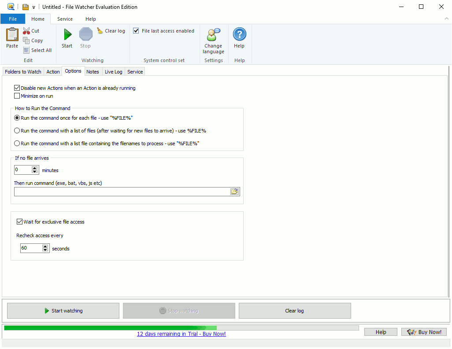This screenshot has height=349, width=452.
Task: Click the Clear log brush icon
Action: pos(99,31)
